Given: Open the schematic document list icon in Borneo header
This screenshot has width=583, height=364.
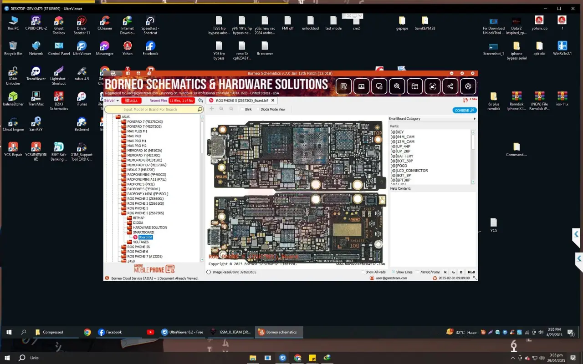Looking at the screenshot, I should pos(344,86).
